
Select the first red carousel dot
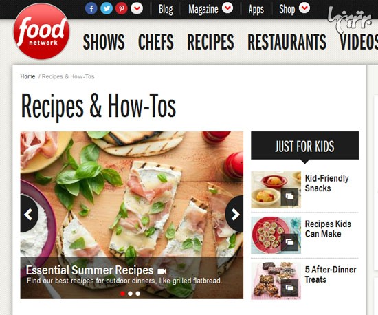[x=122, y=294]
